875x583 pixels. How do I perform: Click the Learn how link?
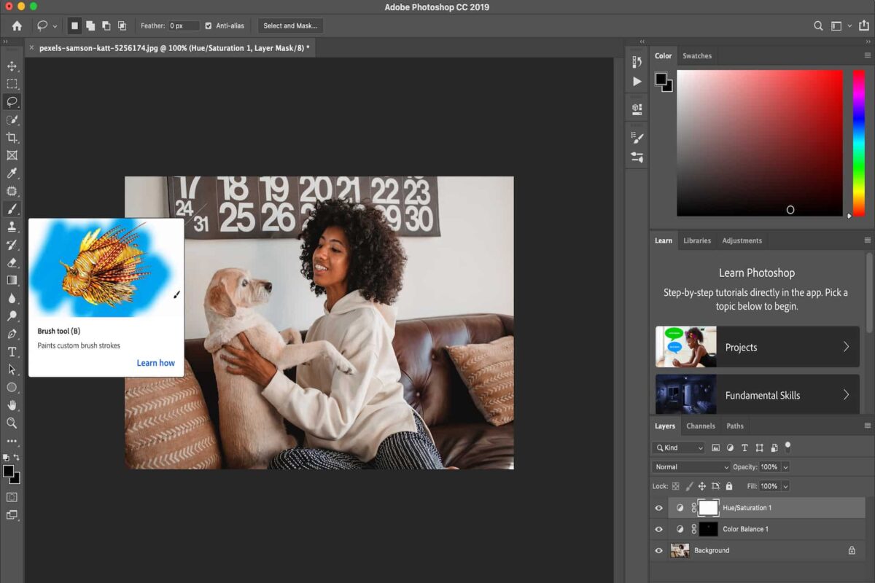(156, 363)
